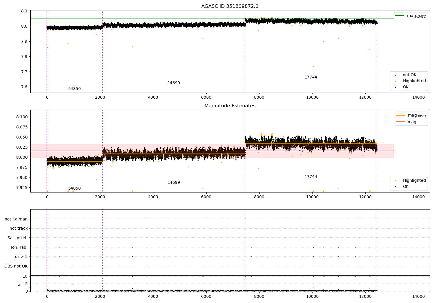This screenshot has height=303, width=434.
Task: Click the 'Sat. pixel.' flag row label
Action: point(17,238)
